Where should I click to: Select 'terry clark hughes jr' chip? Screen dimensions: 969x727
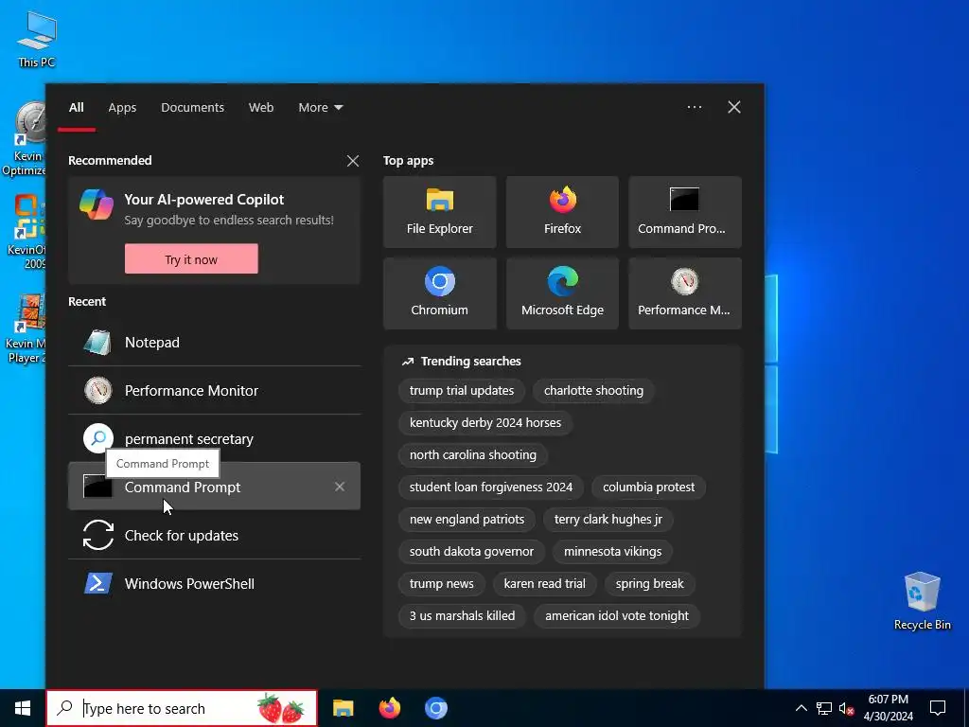point(608,520)
